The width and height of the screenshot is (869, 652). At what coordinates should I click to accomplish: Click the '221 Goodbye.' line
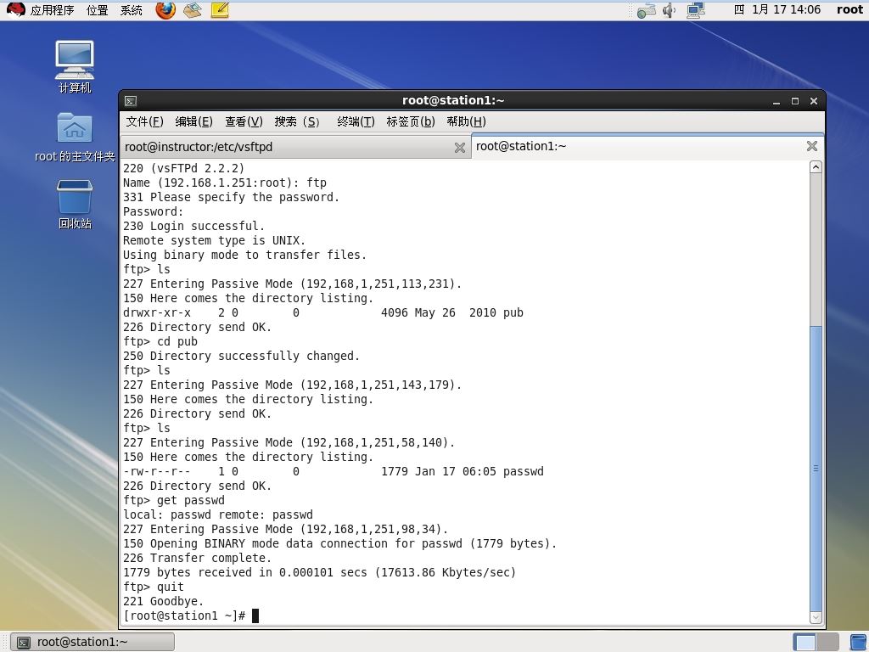[x=164, y=601]
